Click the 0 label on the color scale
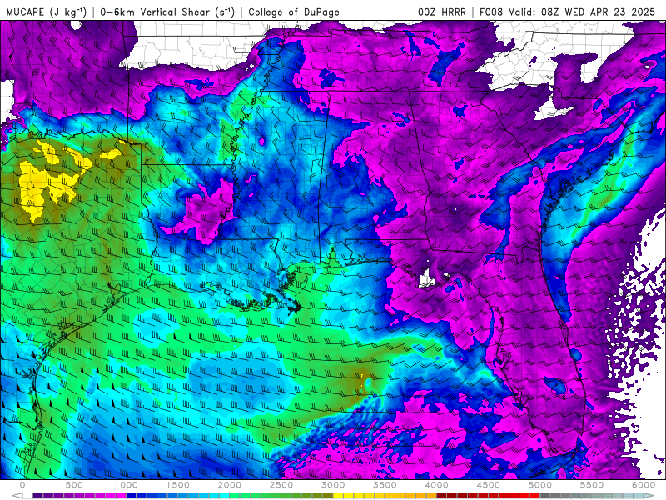666x500 pixels. click(x=22, y=485)
